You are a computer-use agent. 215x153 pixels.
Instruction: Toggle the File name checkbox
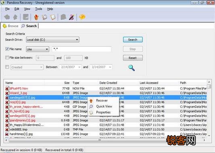click(7, 49)
